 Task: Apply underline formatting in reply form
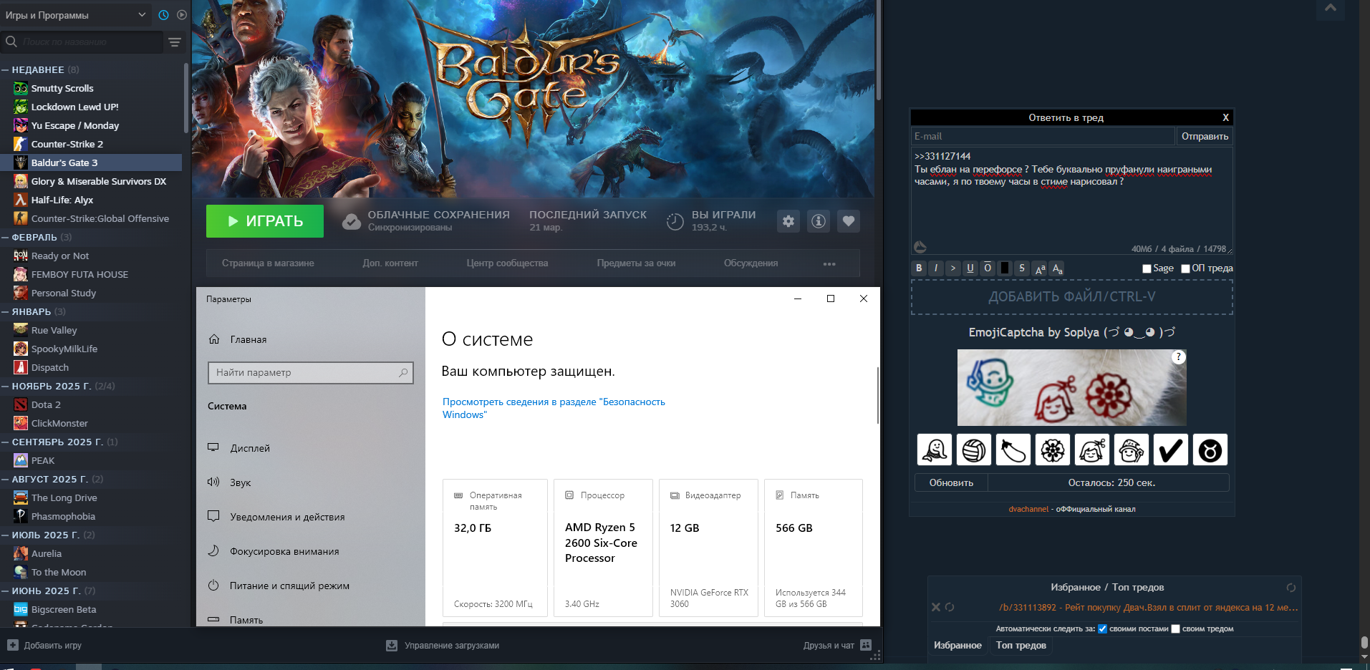[970, 268]
